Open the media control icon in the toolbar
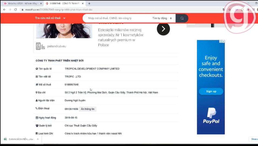Image resolution: width=258 pixels, height=146 pixels. tap(253, 9)
